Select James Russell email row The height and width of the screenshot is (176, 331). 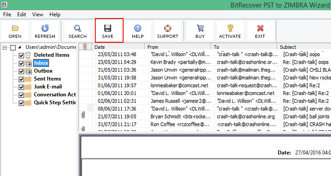pyautogui.click(x=205, y=101)
